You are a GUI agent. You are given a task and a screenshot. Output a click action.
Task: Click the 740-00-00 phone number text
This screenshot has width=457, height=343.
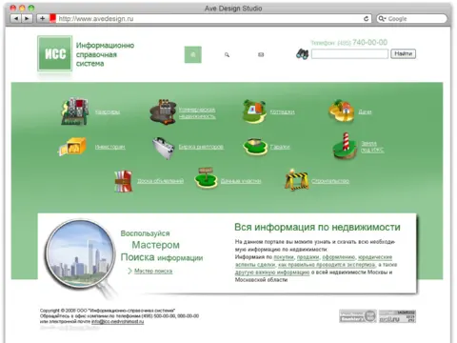pyautogui.click(x=369, y=42)
